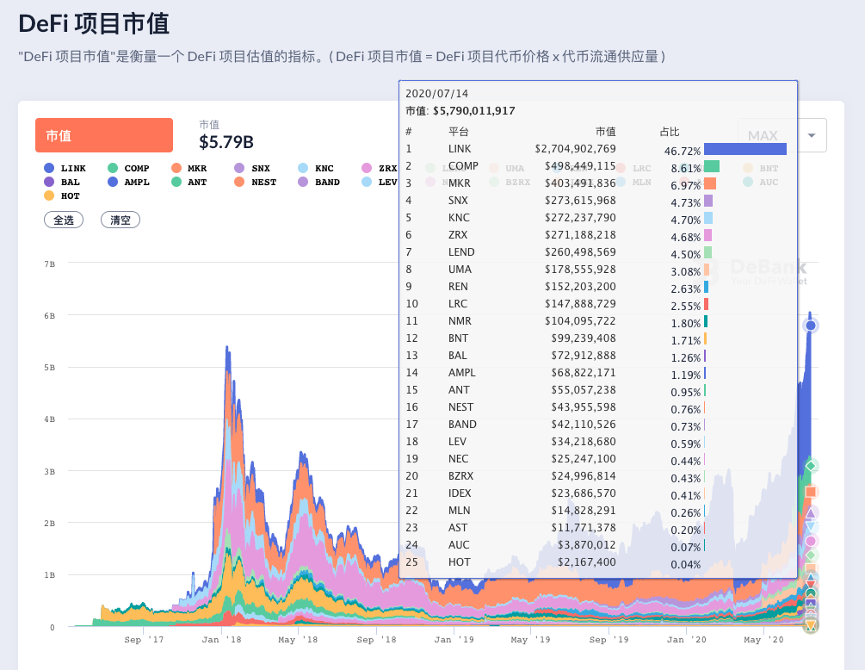Screen dimensions: 865x670
Task: Toggle ANT series in legend
Action: pyautogui.click(x=189, y=182)
